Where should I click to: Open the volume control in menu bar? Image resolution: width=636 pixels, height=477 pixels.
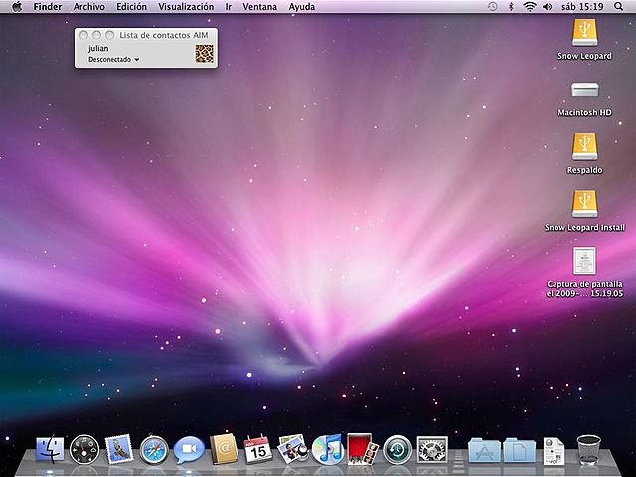548,7
